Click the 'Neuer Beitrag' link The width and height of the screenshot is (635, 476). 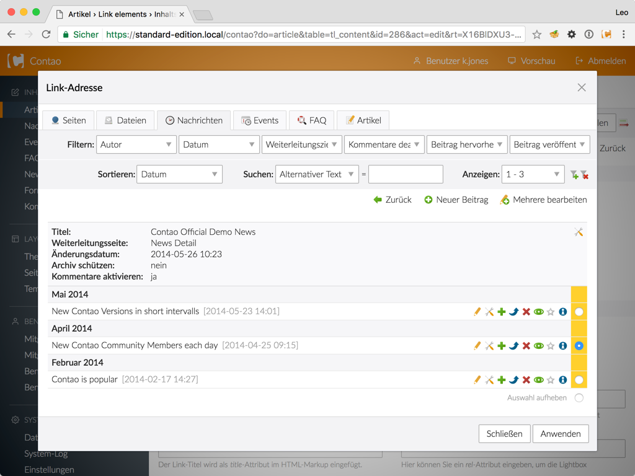pos(456,200)
